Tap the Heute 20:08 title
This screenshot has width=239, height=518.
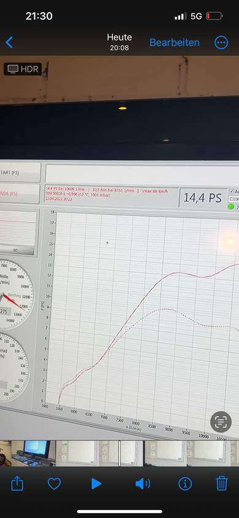click(120, 42)
